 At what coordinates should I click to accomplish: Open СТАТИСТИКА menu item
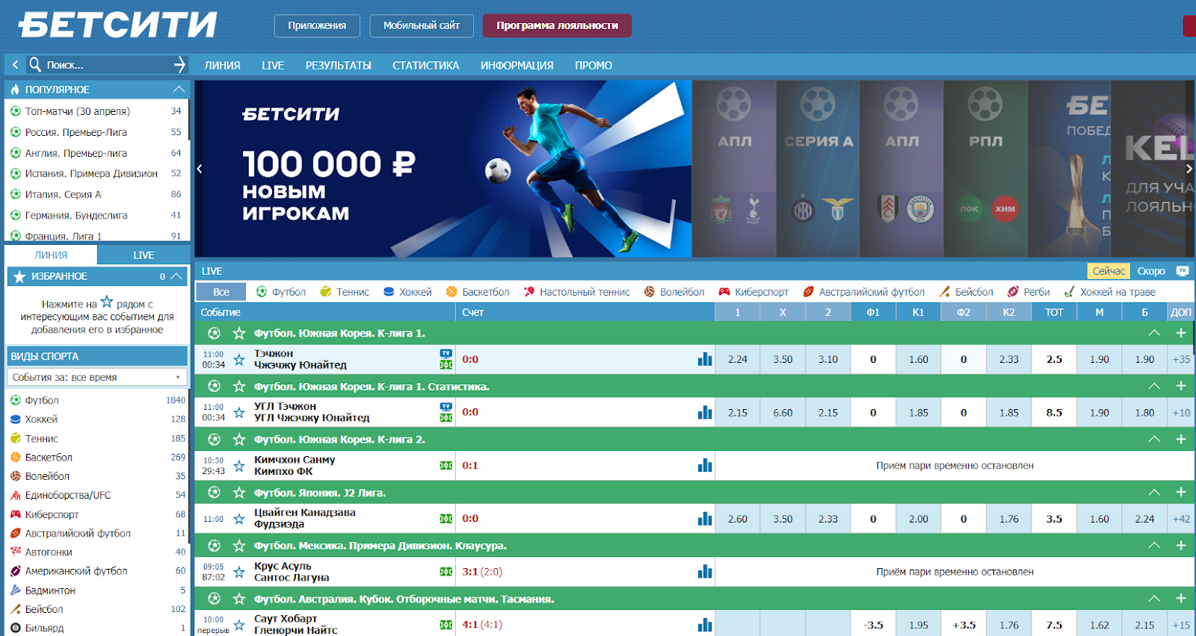(x=426, y=66)
